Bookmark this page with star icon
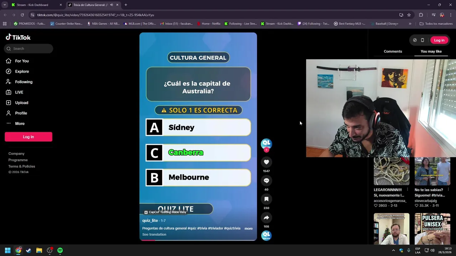The image size is (456, 256). (x=409, y=15)
